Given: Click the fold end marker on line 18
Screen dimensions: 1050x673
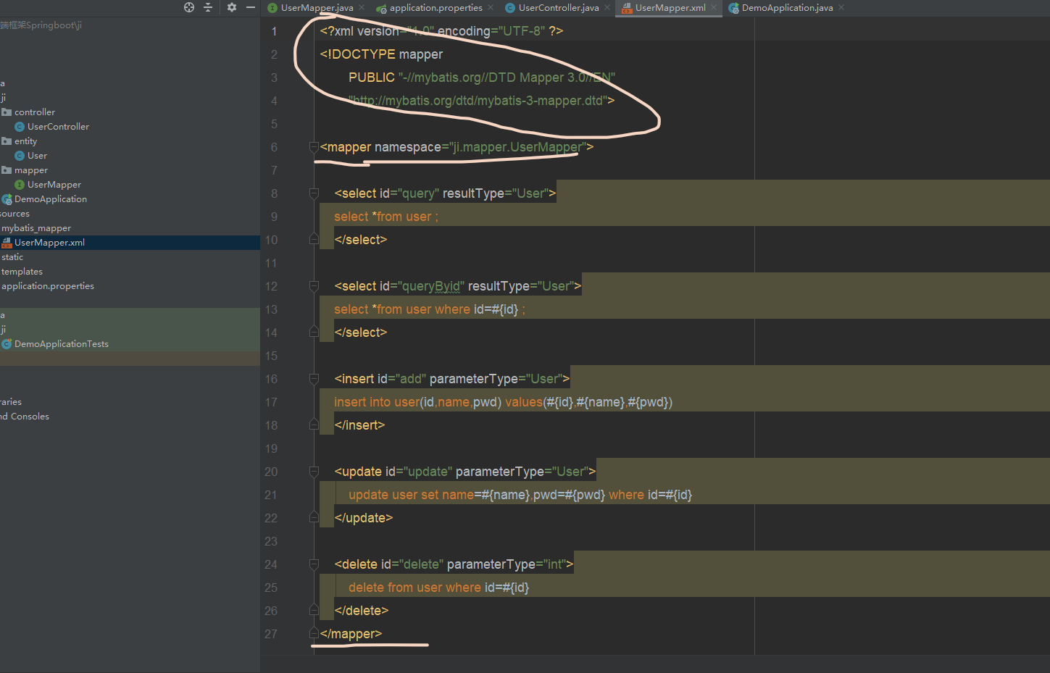Looking at the screenshot, I should click(x=314, y=424).
